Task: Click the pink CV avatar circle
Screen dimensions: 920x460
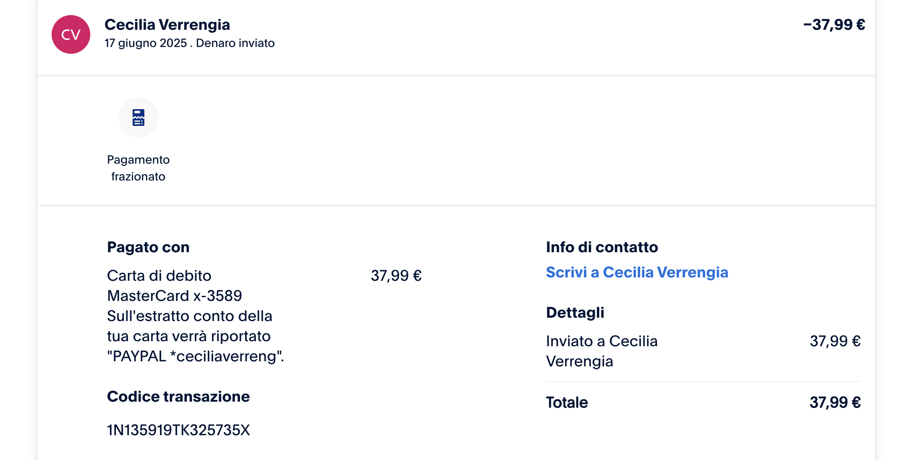Action: click(71, 34)
